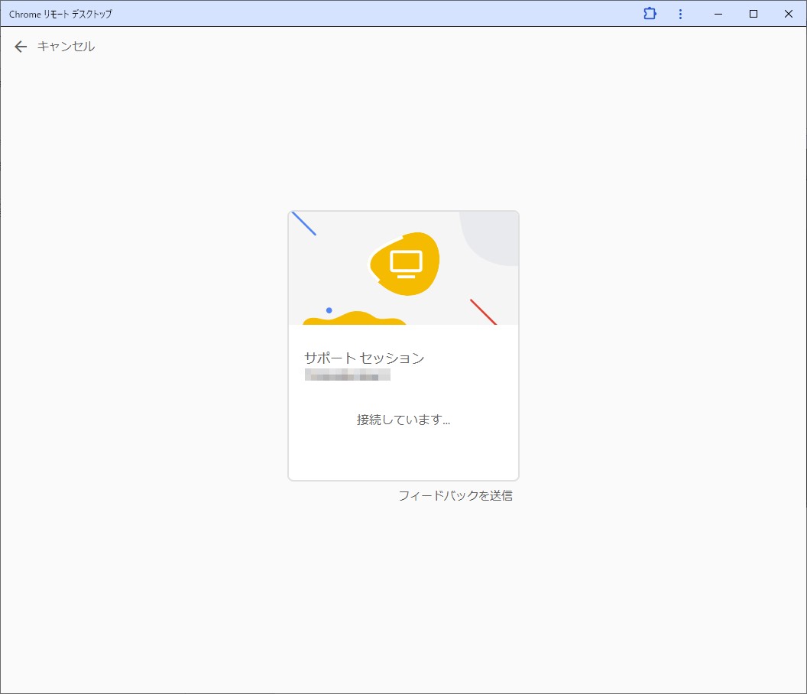Minimize the Chrome リモート デスクトップ window
This screenshot has width=807, height=694.
click(718, 14)
